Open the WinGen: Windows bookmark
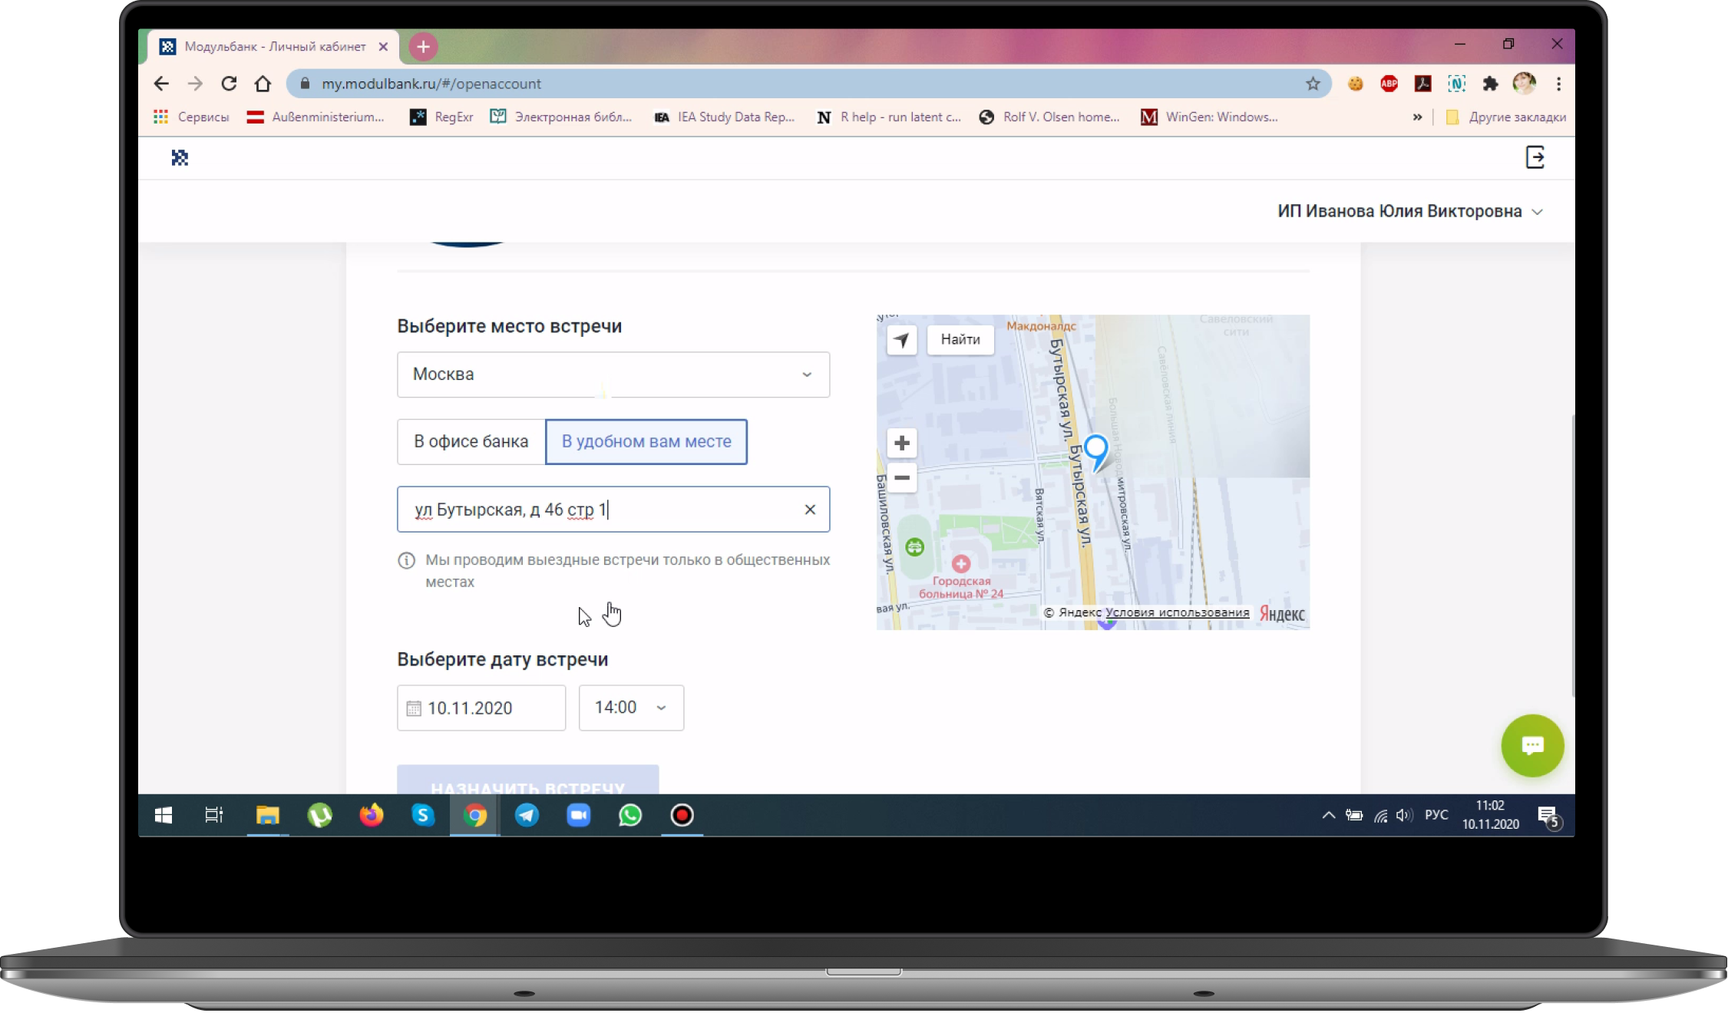1728x1013 pixels. 1209,117
